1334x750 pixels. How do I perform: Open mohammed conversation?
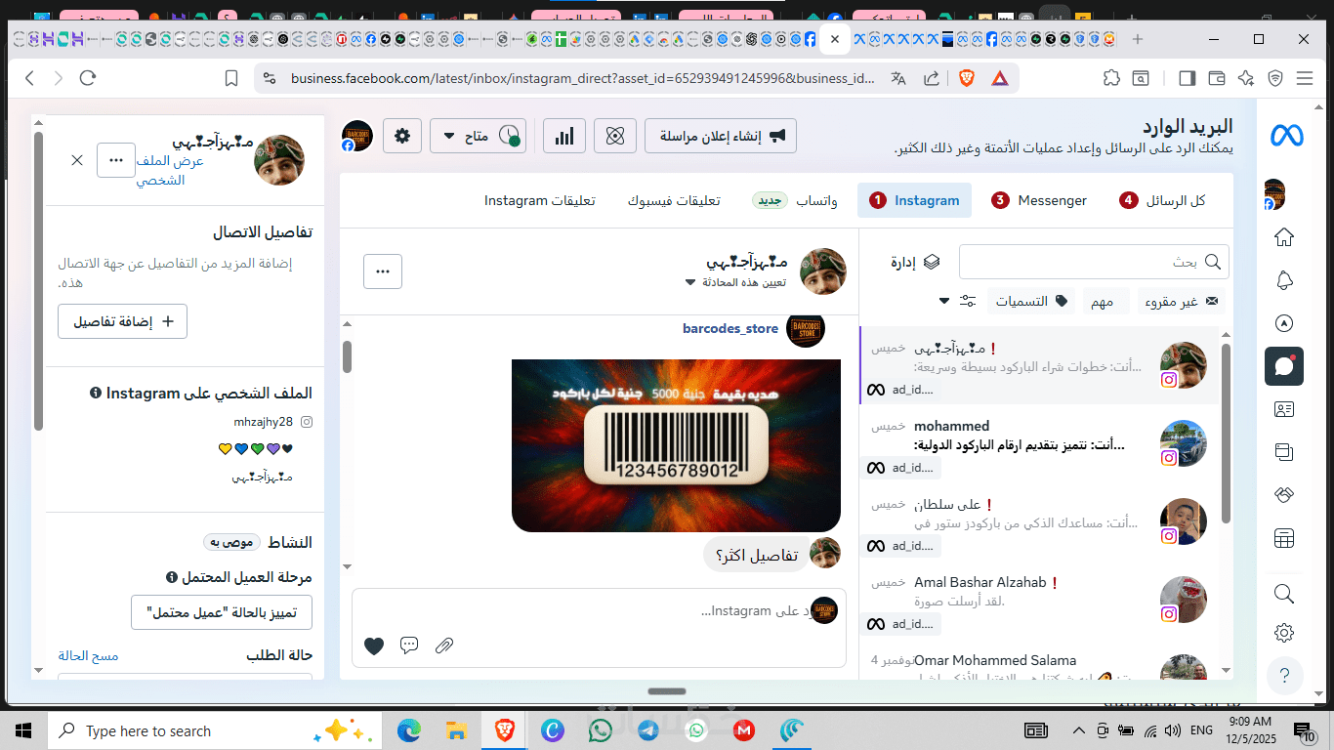[1039, 443]
